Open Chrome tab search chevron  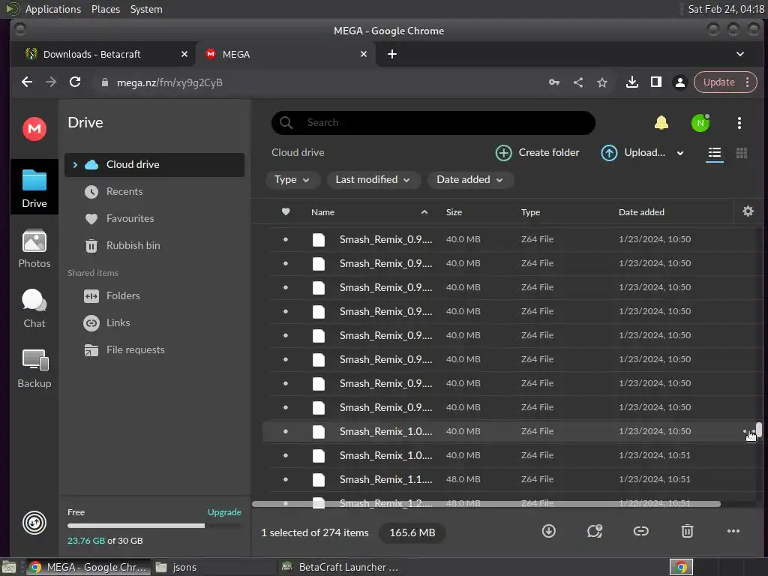point(740,54)
